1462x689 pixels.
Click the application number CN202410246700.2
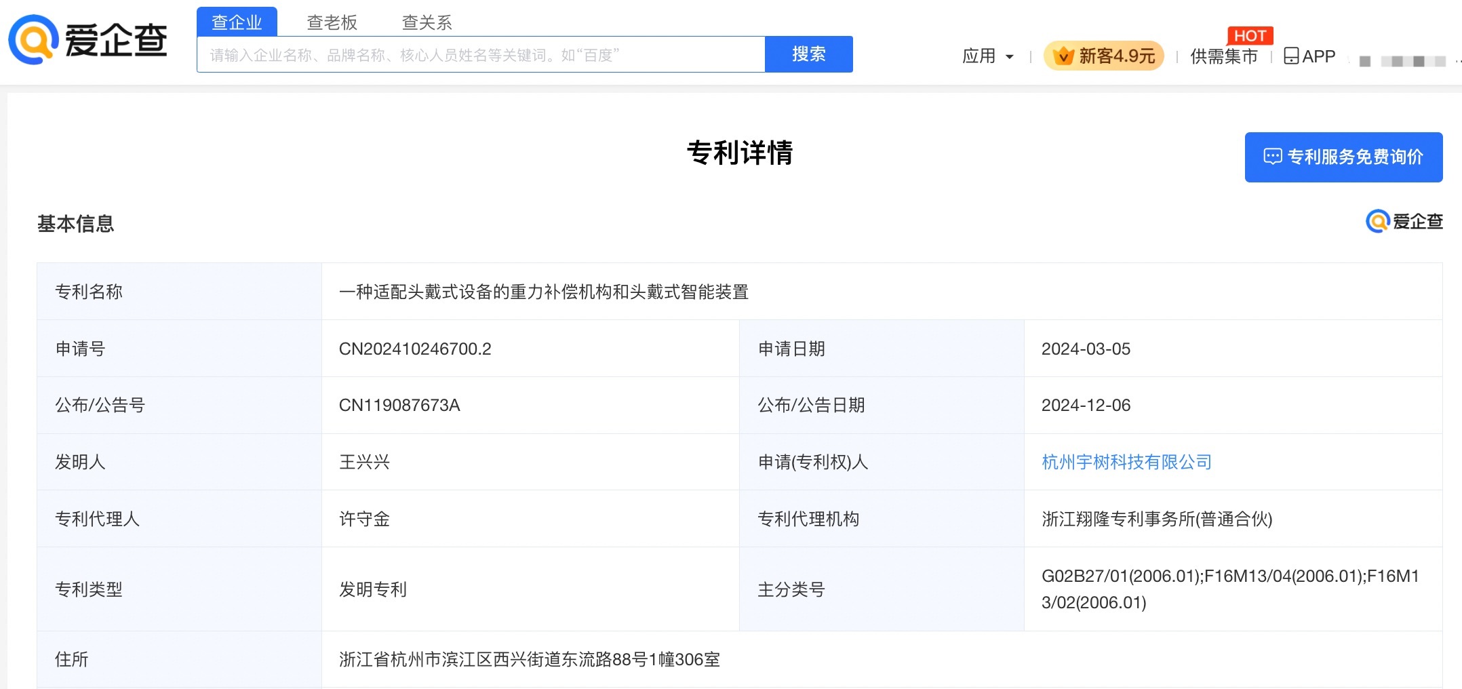pos(414,349)
